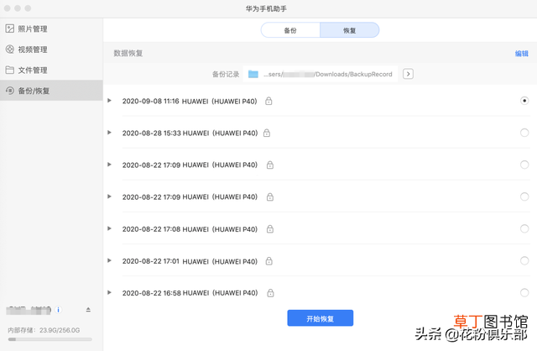Click 开始恢复 start restore button
Viewport: 537px width, 351px height.
tap(321, 318)
